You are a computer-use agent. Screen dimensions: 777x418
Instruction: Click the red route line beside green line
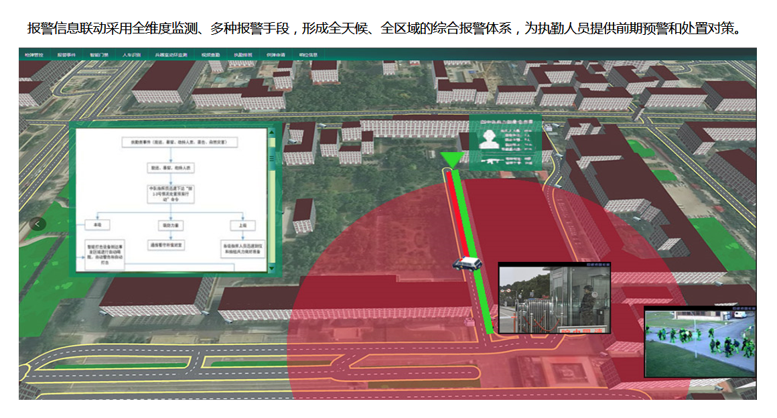(457, 213)
